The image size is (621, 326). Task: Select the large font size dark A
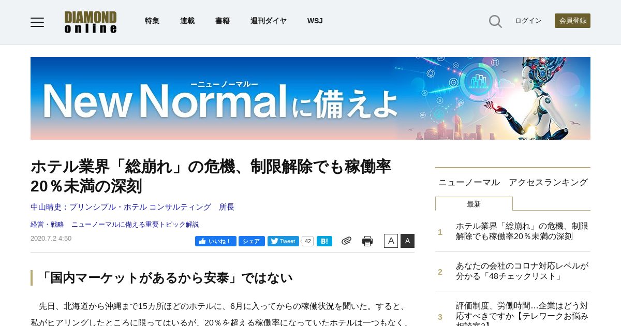click(x=407, y=241)
